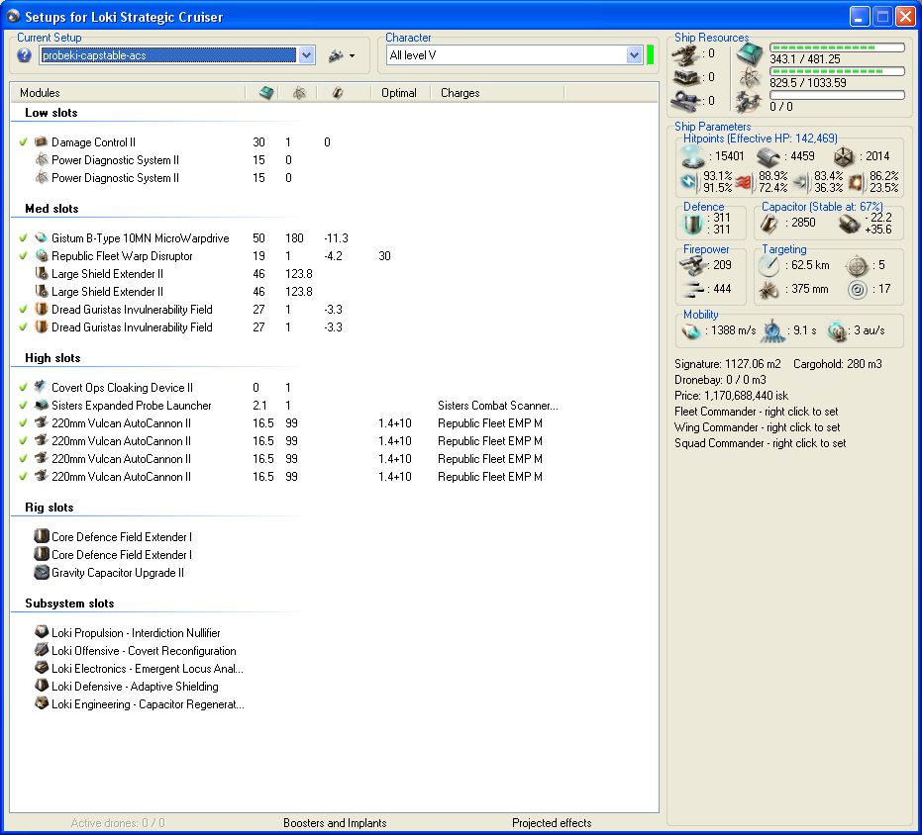Click the shield hitpoints icon showing 15401
The width and height of the screenshot is (922, 835).
(692, 156)
